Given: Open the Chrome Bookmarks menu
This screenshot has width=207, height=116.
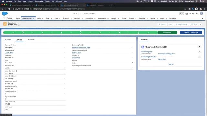Looking at the screenshot, I should pos(39,1).
